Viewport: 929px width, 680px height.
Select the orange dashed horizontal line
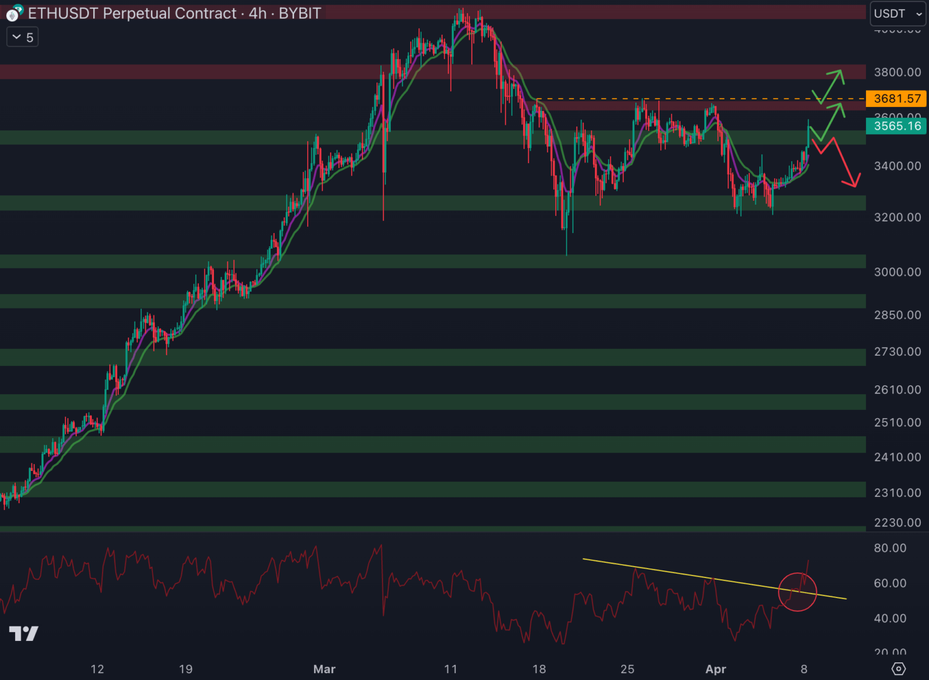click(x=692, y=99)
